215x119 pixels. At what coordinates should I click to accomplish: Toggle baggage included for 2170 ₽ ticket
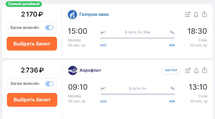pos(49,28)
